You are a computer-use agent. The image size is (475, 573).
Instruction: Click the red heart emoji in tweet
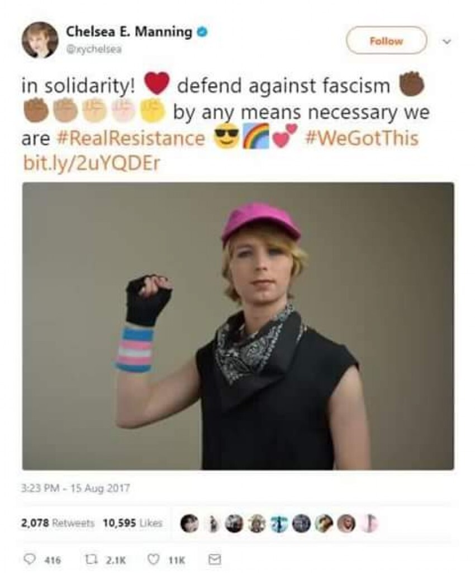coord(156,84)
